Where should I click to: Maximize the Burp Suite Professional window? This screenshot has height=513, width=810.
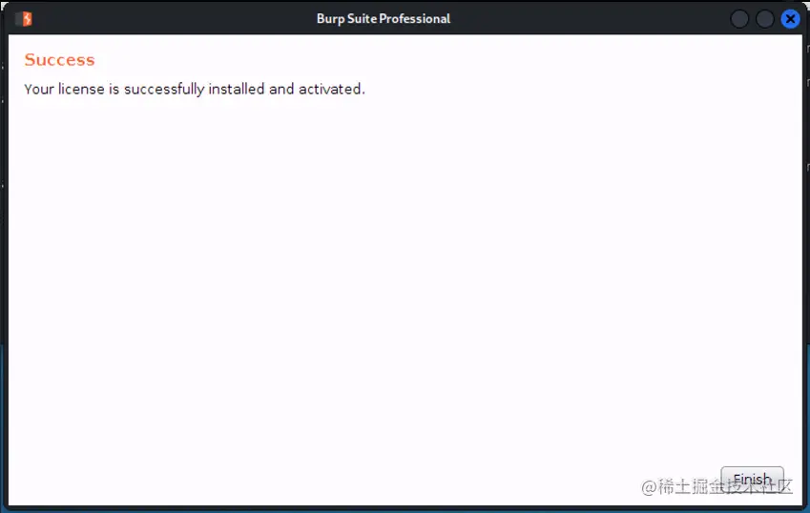click(x=764, y=19)
